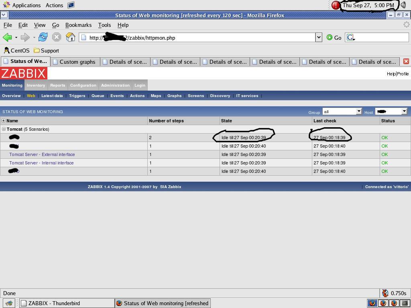The height and width of the screenshot is (308, 411).
Task: Collapse the Tomcat scenarios group
Action: click(x=4, y=129)
